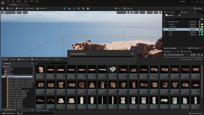Select the Selection mode icon in toolbar
This screenshot has height=115, width=204.
65,8
